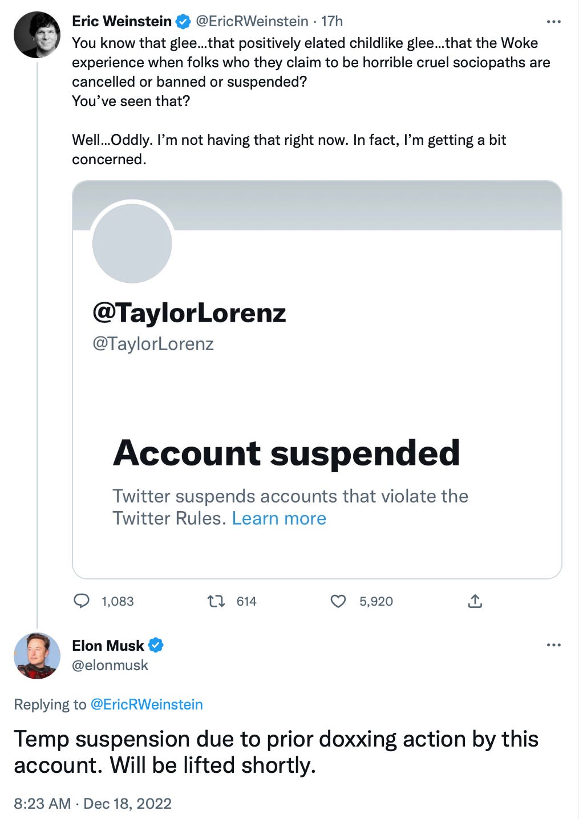The height and width of the screenshot is (819, 583).
Task: Click the retweet arrows icon
Action: (x=216, y=601)
